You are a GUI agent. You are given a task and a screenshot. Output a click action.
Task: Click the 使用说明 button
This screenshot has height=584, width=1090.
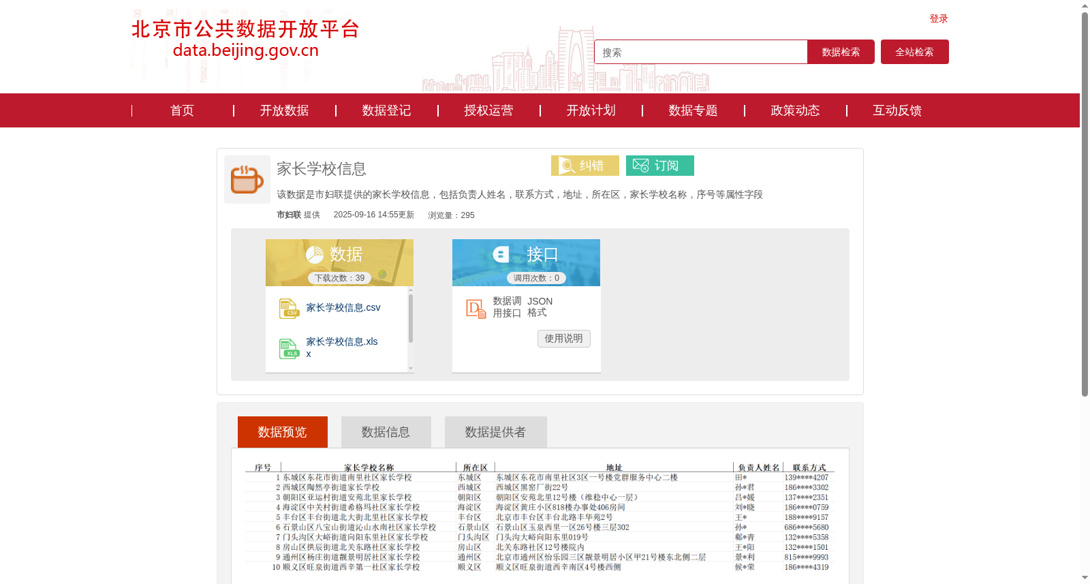click(x=564, y=339)
